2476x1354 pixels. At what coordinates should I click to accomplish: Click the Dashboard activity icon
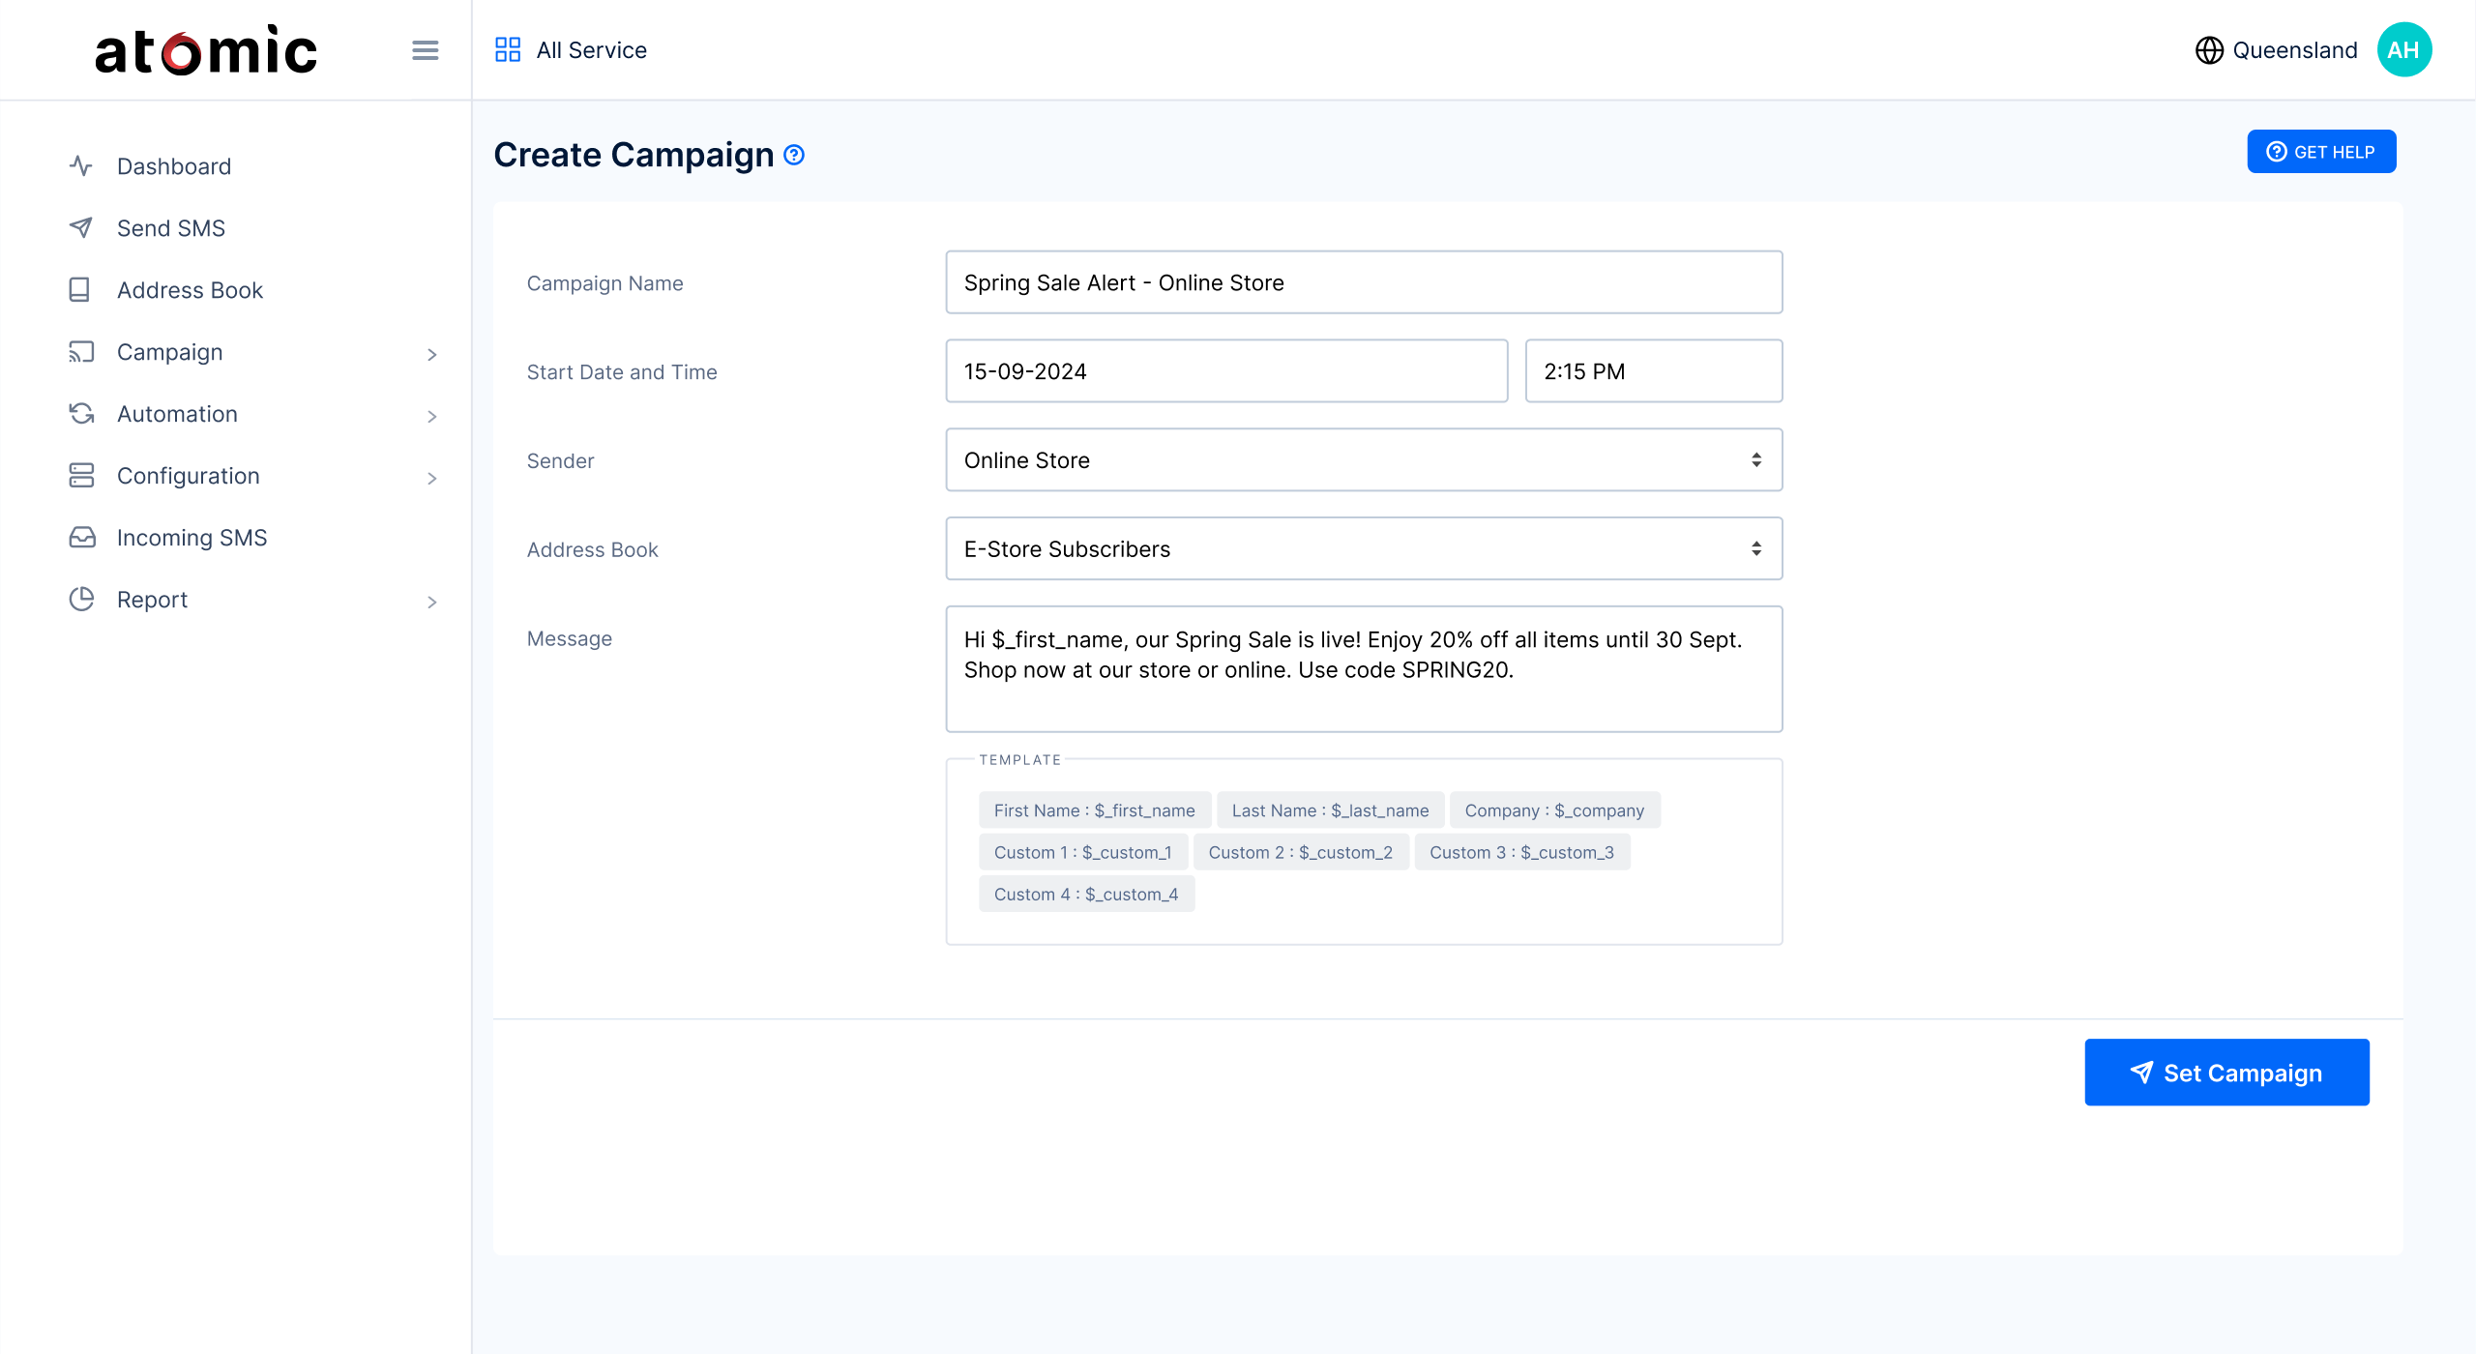[x=81, y=166]
